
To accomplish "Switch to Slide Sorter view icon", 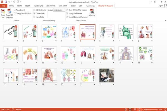I will (130, 110).
